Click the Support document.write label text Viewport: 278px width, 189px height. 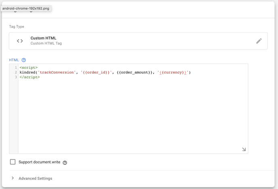point(39,162)
